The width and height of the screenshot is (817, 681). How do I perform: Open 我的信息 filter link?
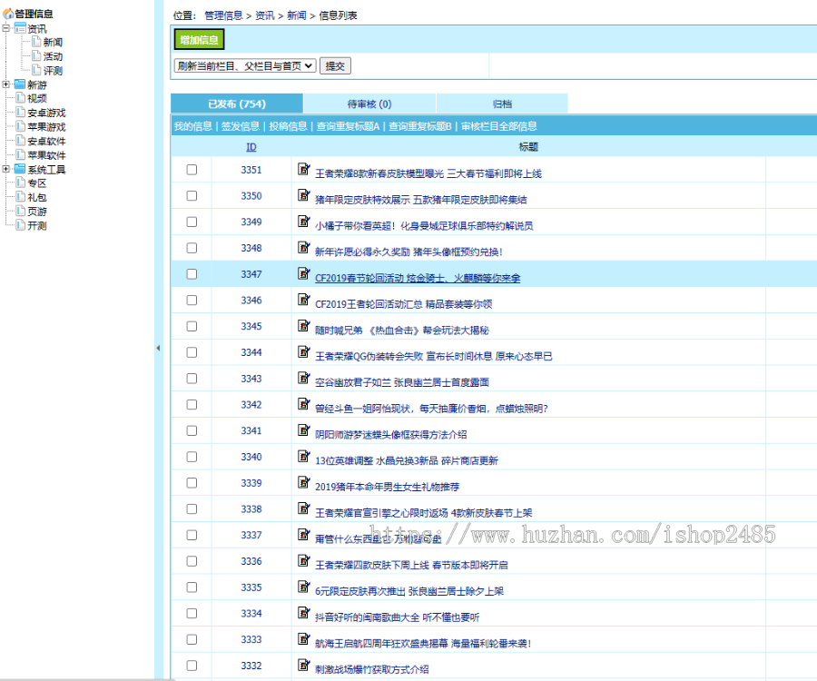[x=192, y=126]
